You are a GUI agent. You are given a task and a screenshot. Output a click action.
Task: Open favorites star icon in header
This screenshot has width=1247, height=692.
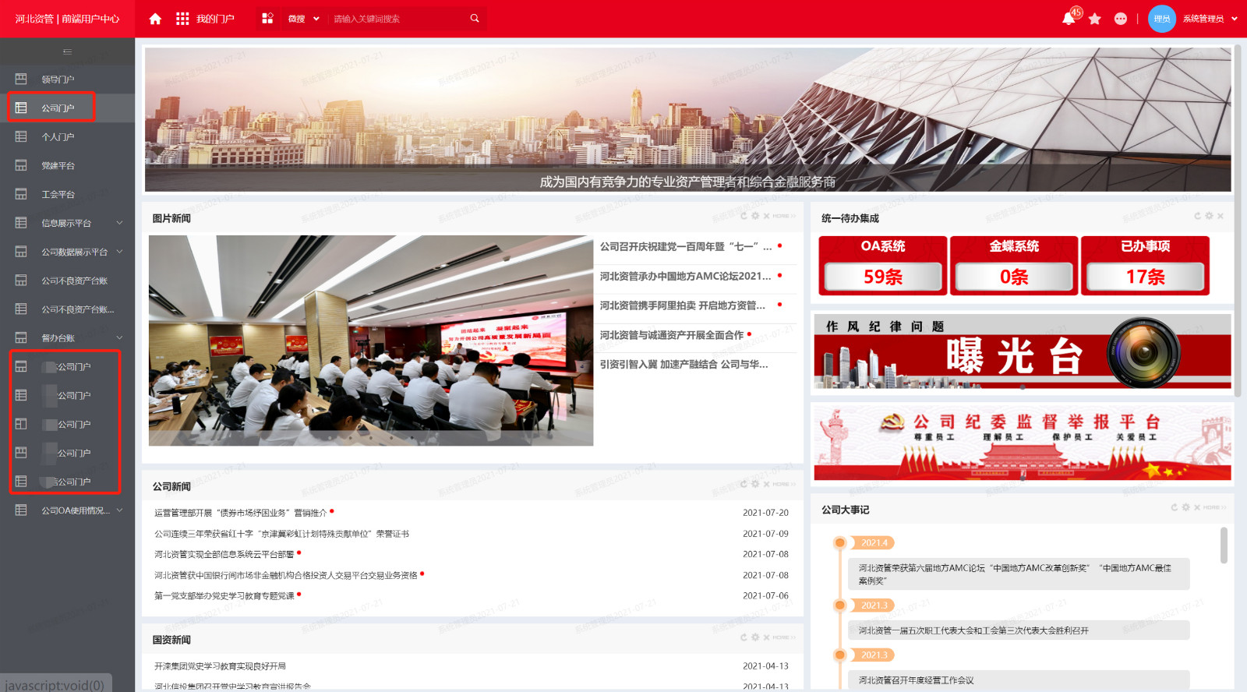[x=1095, y=19]
